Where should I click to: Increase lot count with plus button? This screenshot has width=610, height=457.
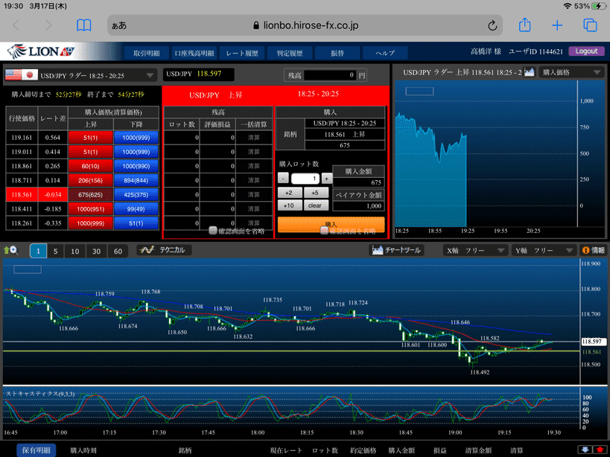327,179
